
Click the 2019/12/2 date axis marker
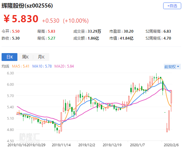pos(87,145)
